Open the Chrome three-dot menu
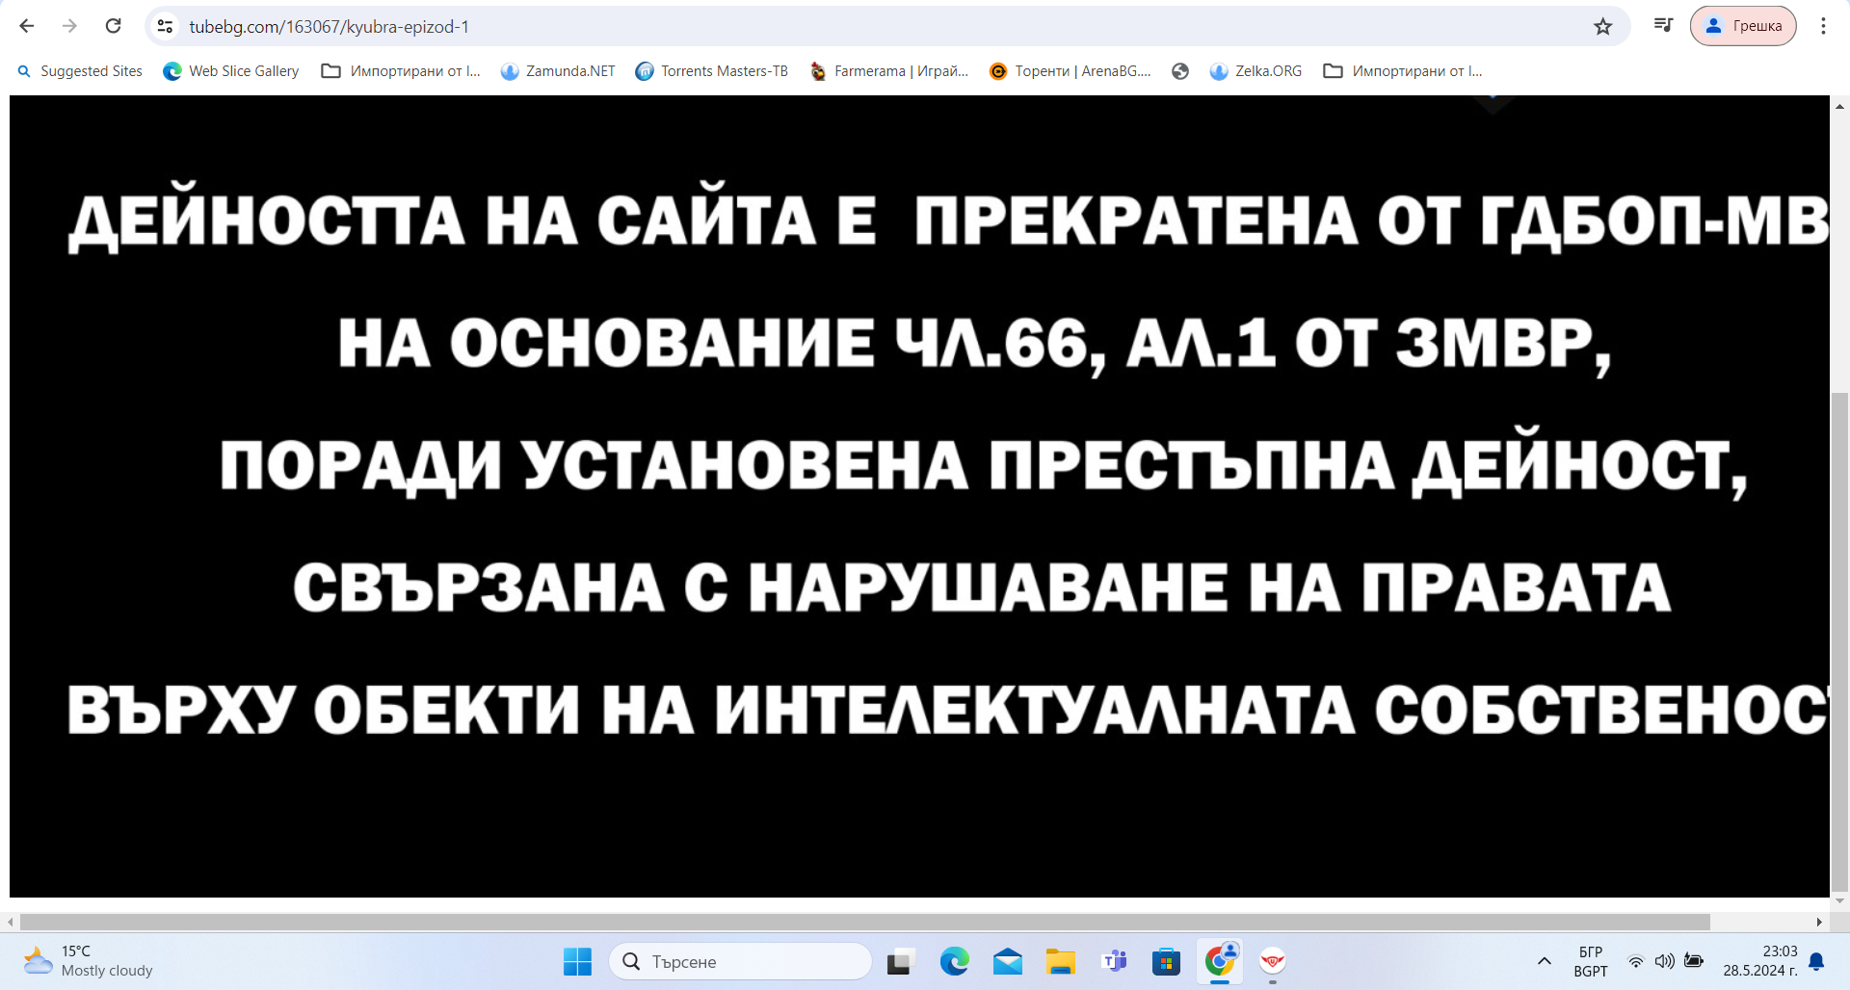 [x=1822, y=26]
